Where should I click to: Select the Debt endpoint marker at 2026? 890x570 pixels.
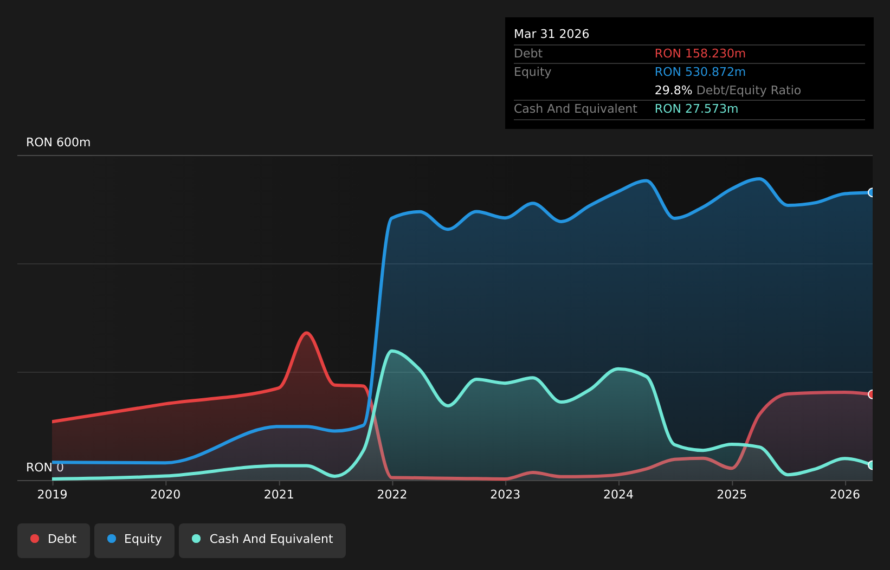(x=872, y=394)
